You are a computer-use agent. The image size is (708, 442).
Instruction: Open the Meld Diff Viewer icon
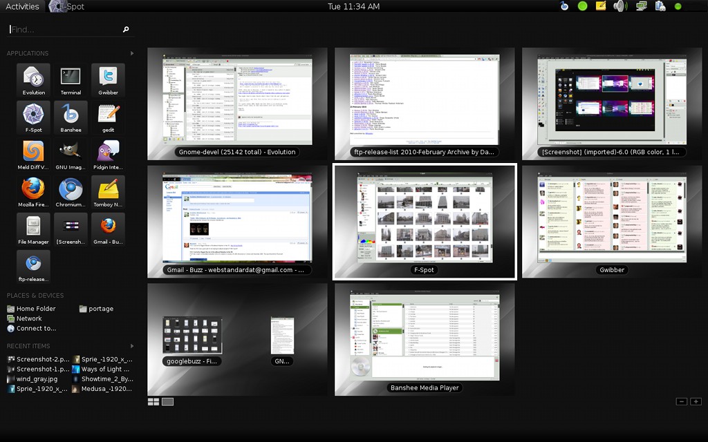[x=33, y=155]
